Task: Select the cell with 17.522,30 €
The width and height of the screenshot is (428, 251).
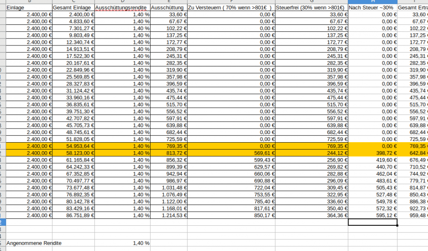Action: click(74, 56)
